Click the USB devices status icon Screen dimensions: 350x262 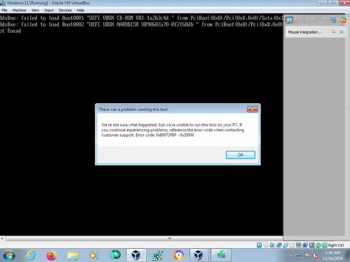click(285, 245)
